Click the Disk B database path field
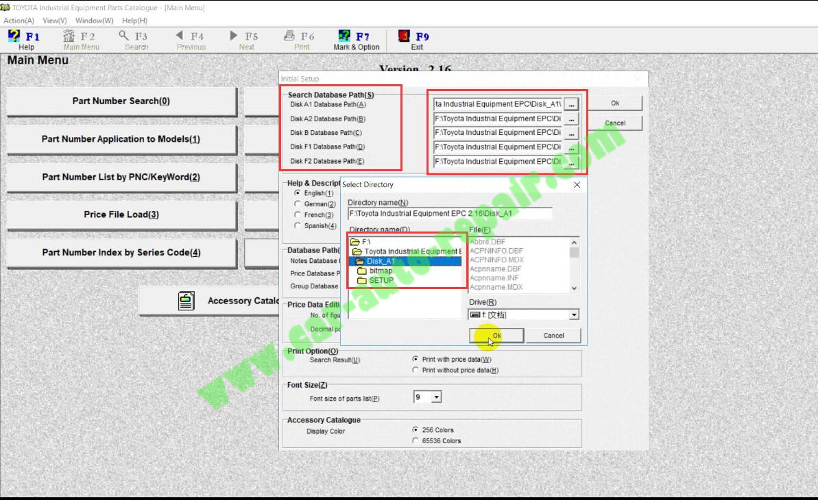The height and width of the screenshot is (500, 818). (x=498, y=133)
